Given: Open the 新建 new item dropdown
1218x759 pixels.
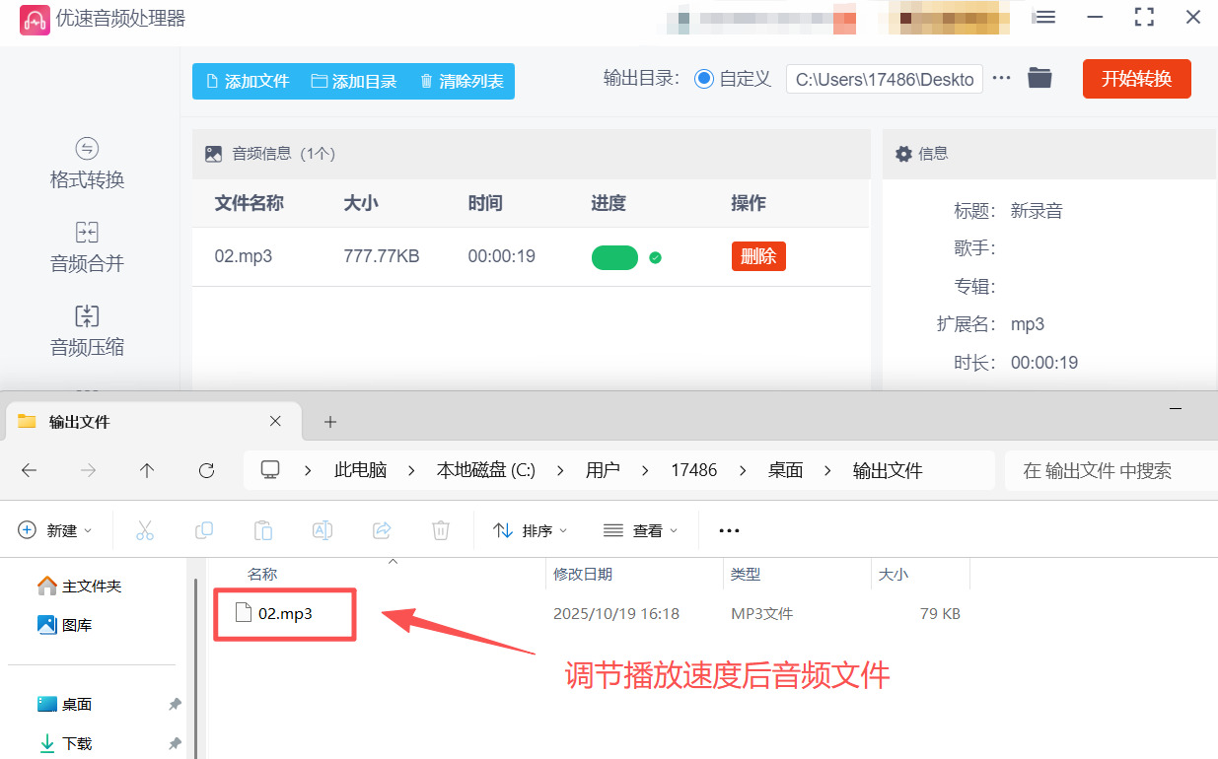Looking at the screenshot, I should pos(55,530).
